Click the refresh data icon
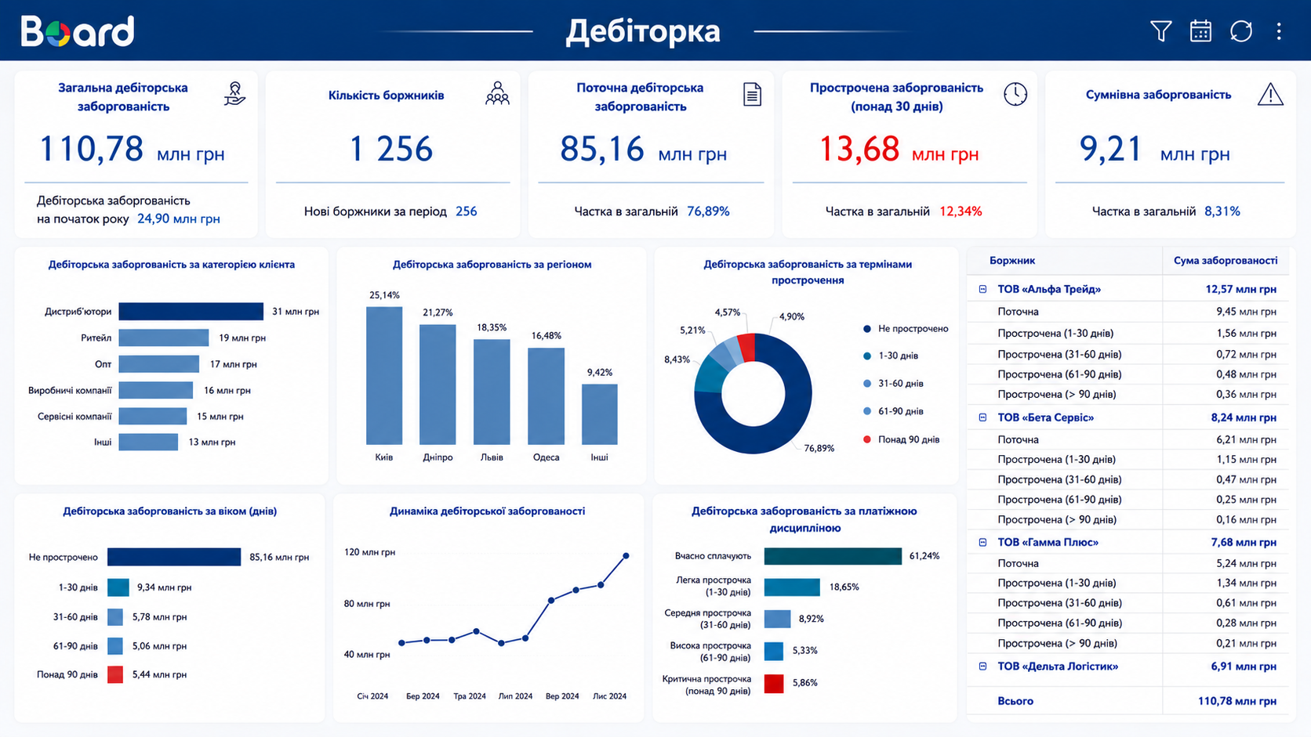The height and width of the screenshot is (737, 1311). (x=1240, y=31)
